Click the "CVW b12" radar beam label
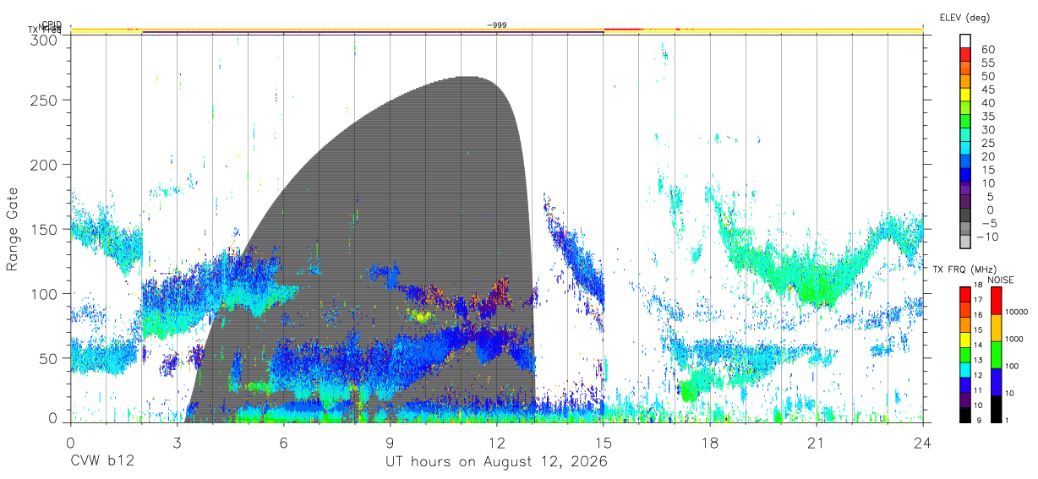This screenshot has height=479, width=1038. click(x=101, y=462)
